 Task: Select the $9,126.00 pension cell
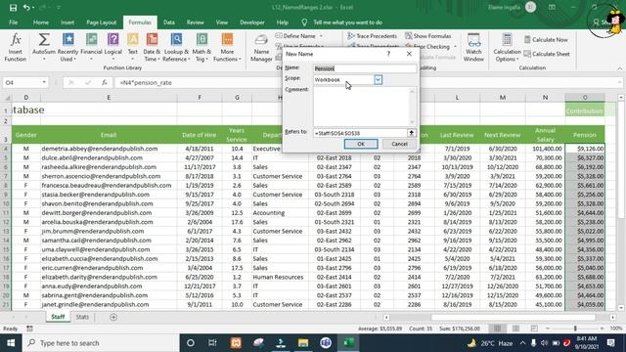585,149
